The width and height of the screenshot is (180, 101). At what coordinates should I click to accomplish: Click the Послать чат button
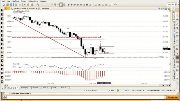point(172,97)
